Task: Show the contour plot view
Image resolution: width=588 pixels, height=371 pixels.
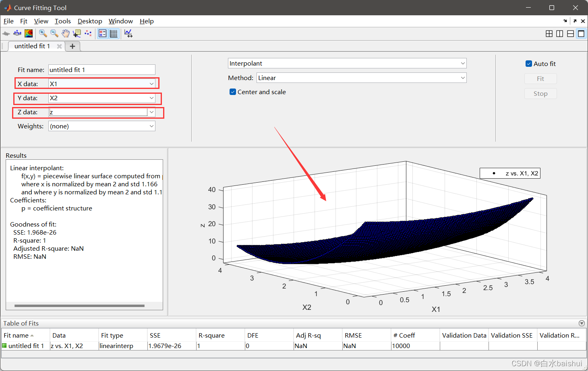Action: [x=29, y=33]
